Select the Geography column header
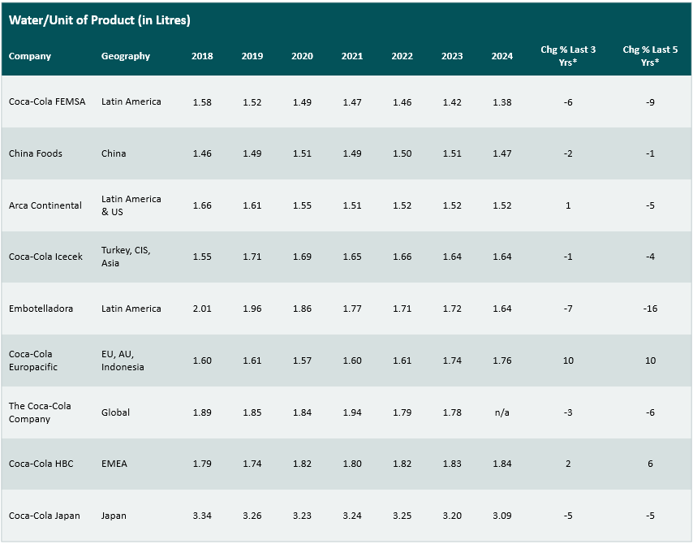This screenshot has width=693, height=544. (x=126, y=56)
